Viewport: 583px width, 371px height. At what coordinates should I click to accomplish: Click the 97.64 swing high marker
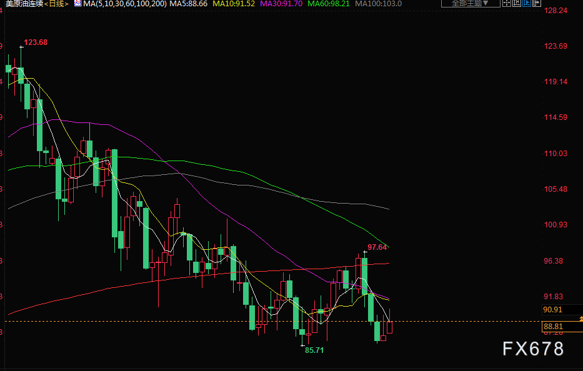(377, 247)
